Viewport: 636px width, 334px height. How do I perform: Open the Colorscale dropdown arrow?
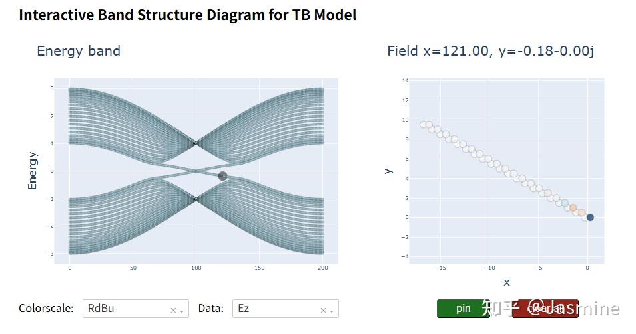[182, 311]
